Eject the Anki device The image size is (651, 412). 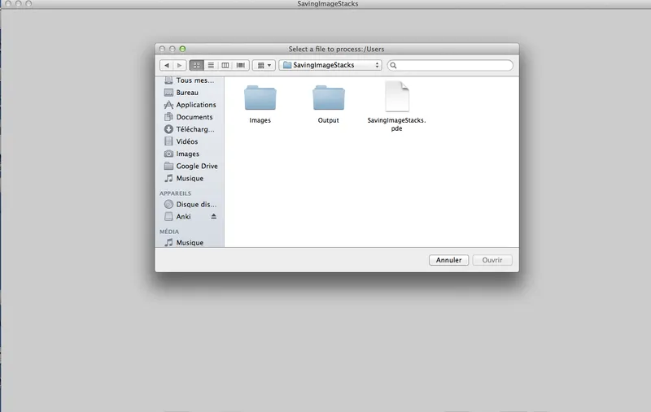[214, 217]
